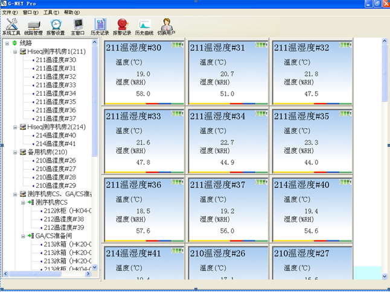
Task: Collapse the 备用机房(210) tree node
Action: (15, 152)
